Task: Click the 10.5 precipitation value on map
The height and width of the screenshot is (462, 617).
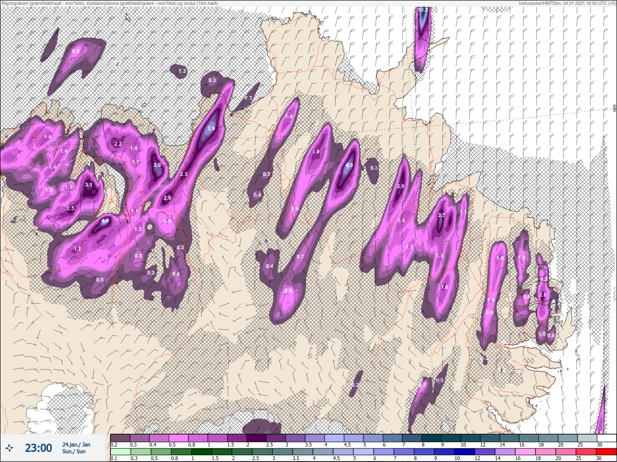Action: click(x=423, y=9)
